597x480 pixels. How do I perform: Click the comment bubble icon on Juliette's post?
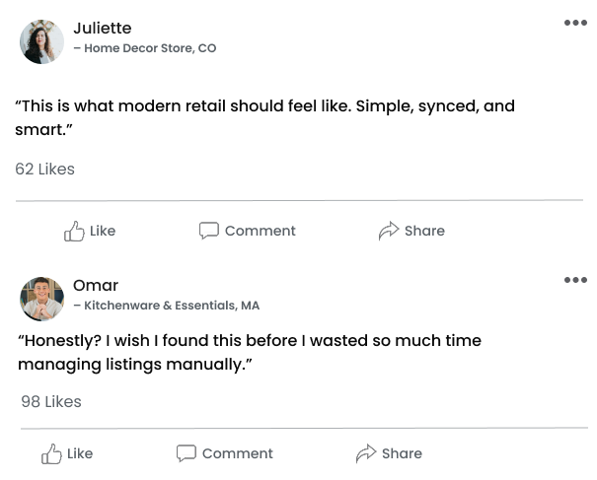[208, 231]
